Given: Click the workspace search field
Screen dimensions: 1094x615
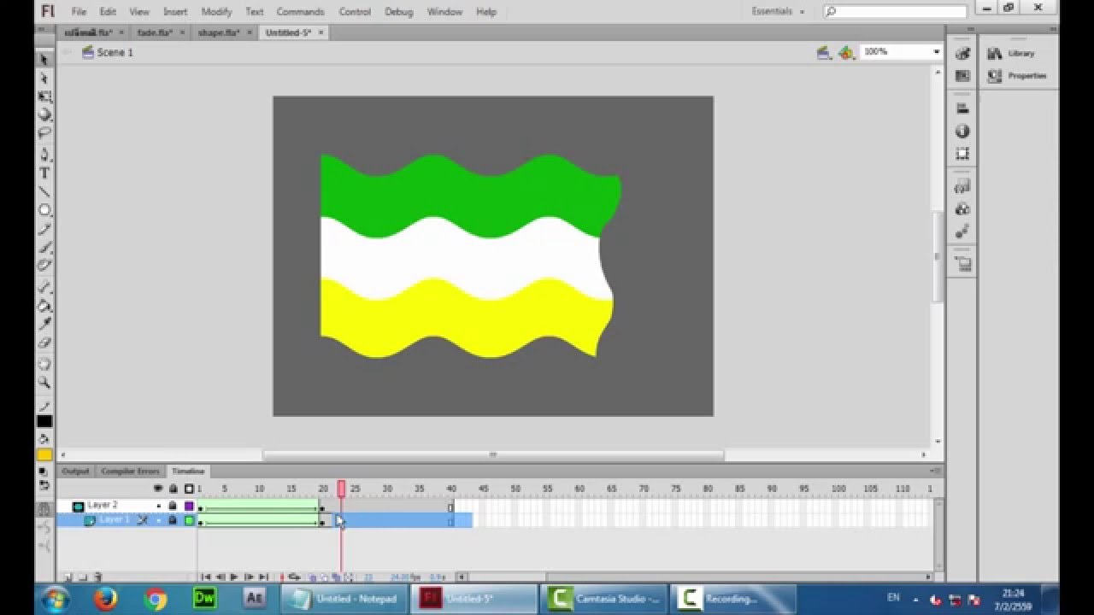Looking at the screenshot, I should [x=895, y=11].
